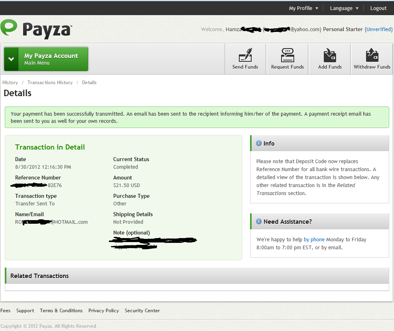Open the Fees footer link

[x=5, y=310]
